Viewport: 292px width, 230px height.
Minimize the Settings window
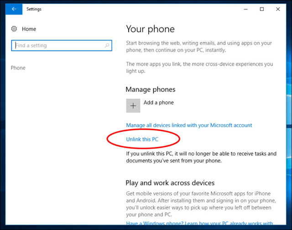[246, 9]
